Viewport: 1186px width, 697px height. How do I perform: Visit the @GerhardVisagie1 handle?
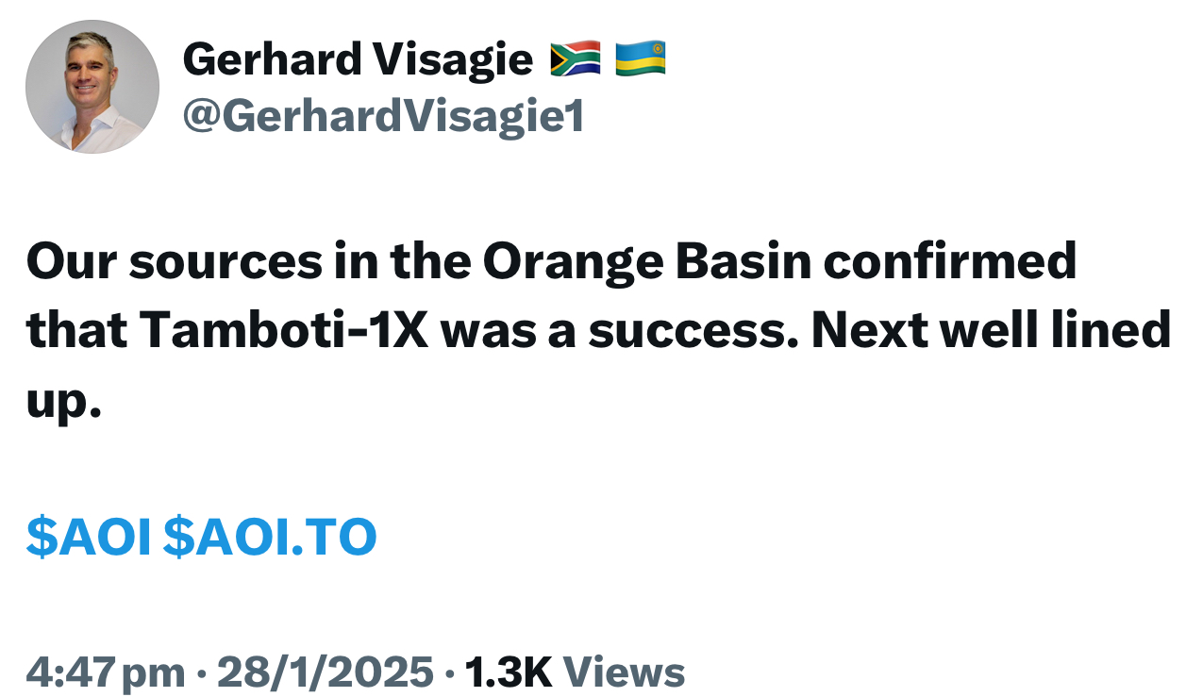[383, 116]
